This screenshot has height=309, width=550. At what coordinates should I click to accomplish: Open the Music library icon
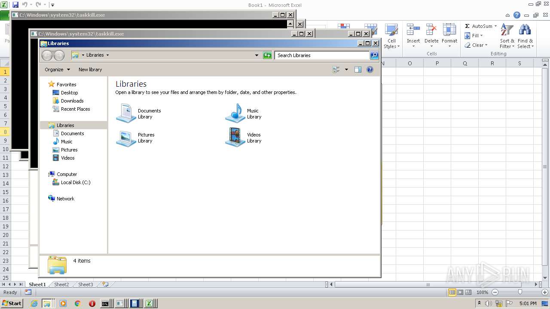pyautogui.click(x=235, y=113)
